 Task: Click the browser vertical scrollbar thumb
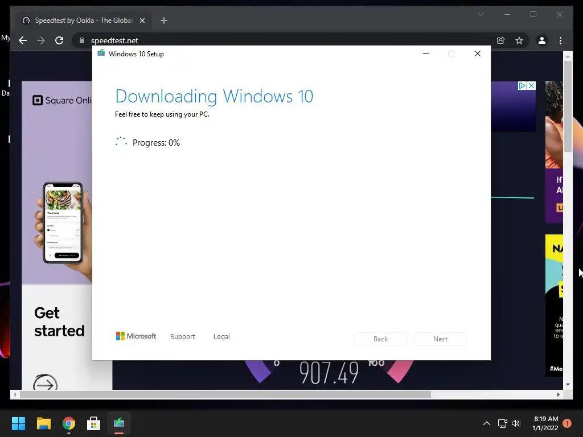point(568,106)
